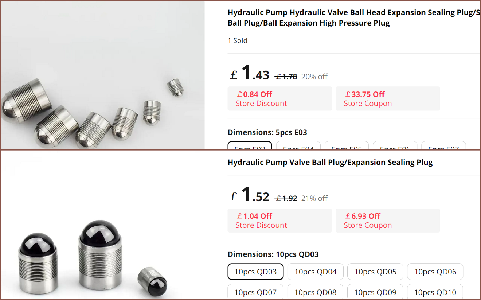
Task: Select the 10pcs QD06 dimension option
Action: point(435,272)
